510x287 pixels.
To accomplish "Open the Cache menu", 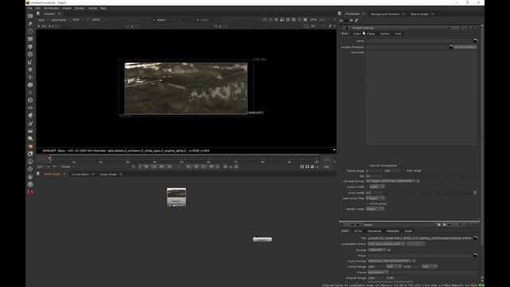I will pos(92,8).
